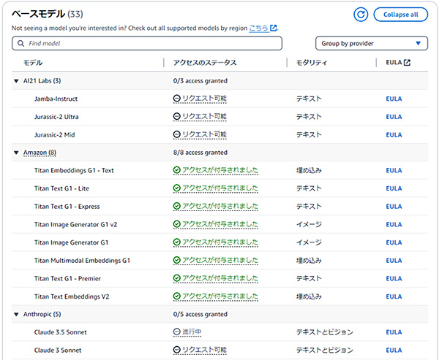Viewport: 439px width, 360px height.
Task: Open EULA link for Titan Image Generator G1 v2
Action: click(394, 224)
